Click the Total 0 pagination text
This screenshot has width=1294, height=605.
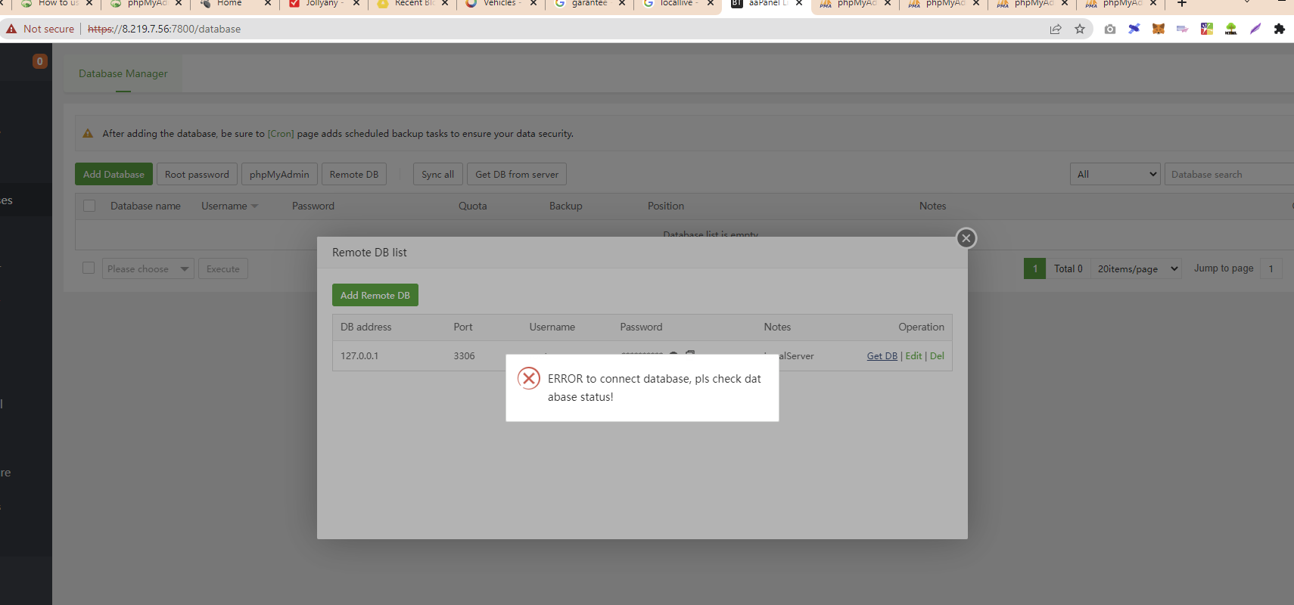[x=1068, y=268]
